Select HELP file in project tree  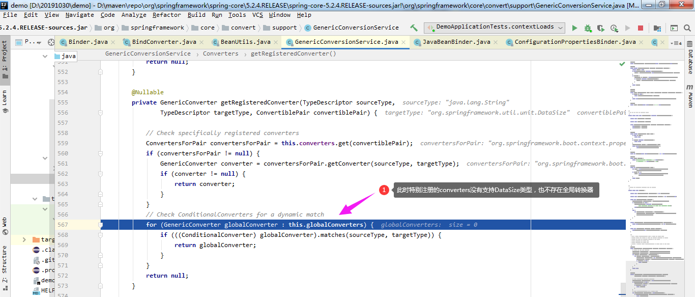tap(43, 290)
